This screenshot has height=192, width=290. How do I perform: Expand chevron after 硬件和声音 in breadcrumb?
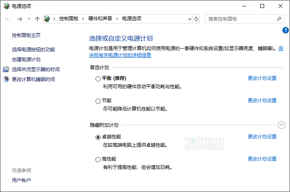[117, 19]
